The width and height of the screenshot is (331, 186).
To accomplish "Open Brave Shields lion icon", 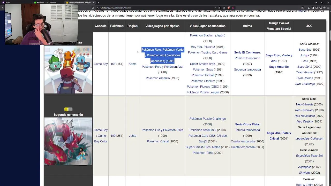I will tap(229, 8).
